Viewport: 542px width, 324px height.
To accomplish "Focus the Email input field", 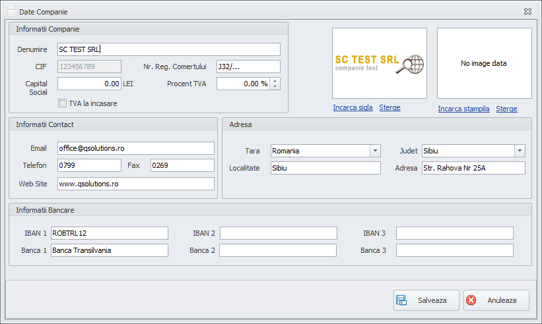I will [x=136, y=148].
